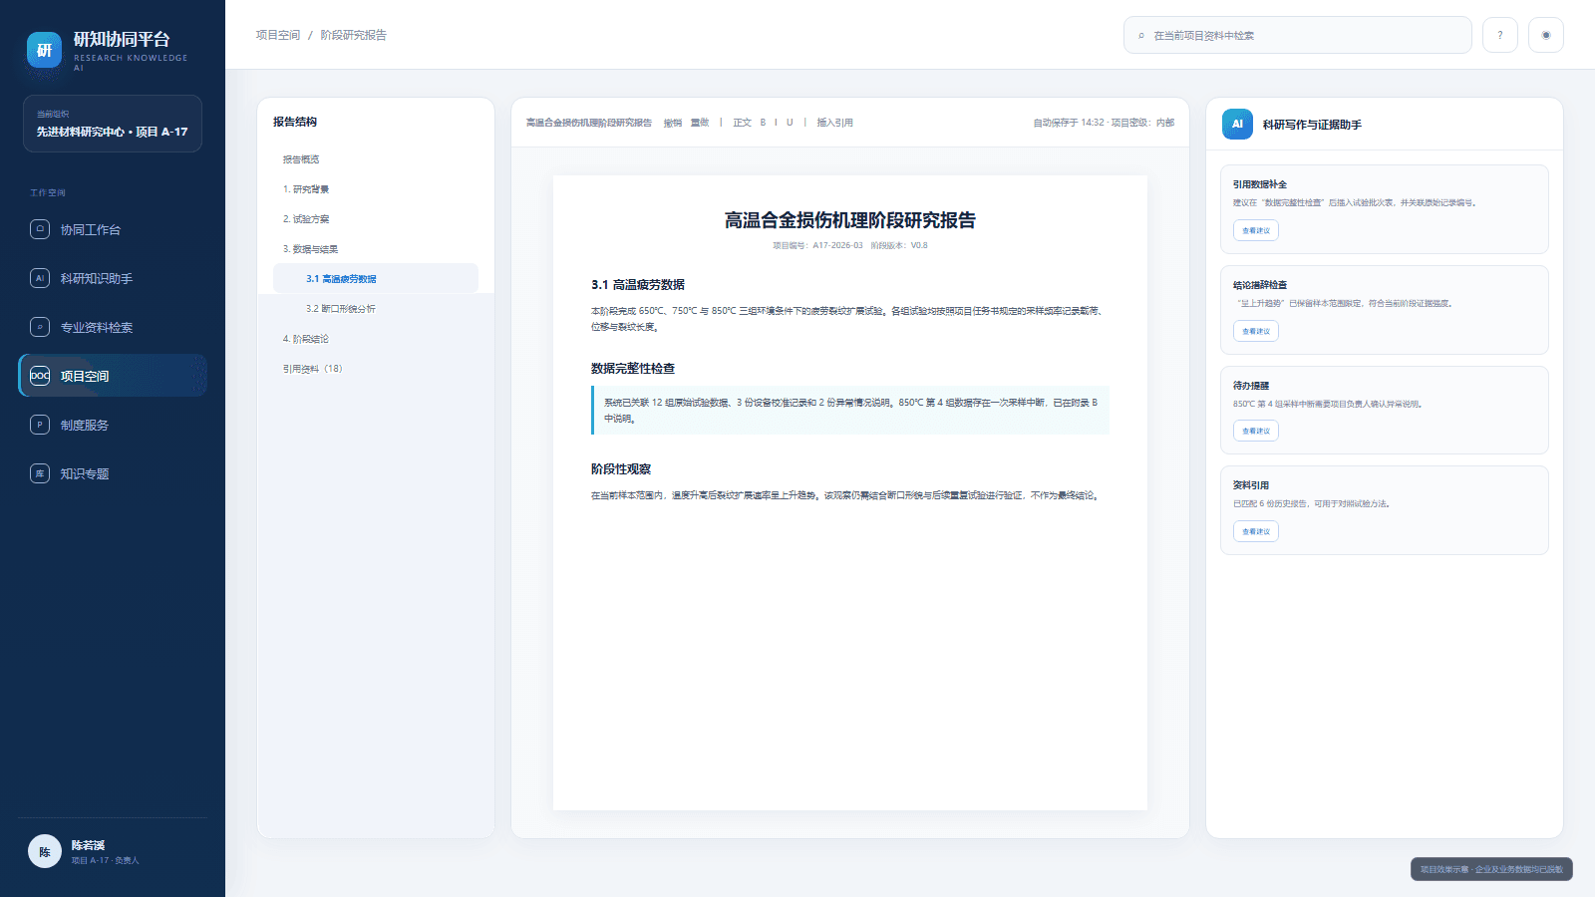Click the 研 platform logo icon

44,51
